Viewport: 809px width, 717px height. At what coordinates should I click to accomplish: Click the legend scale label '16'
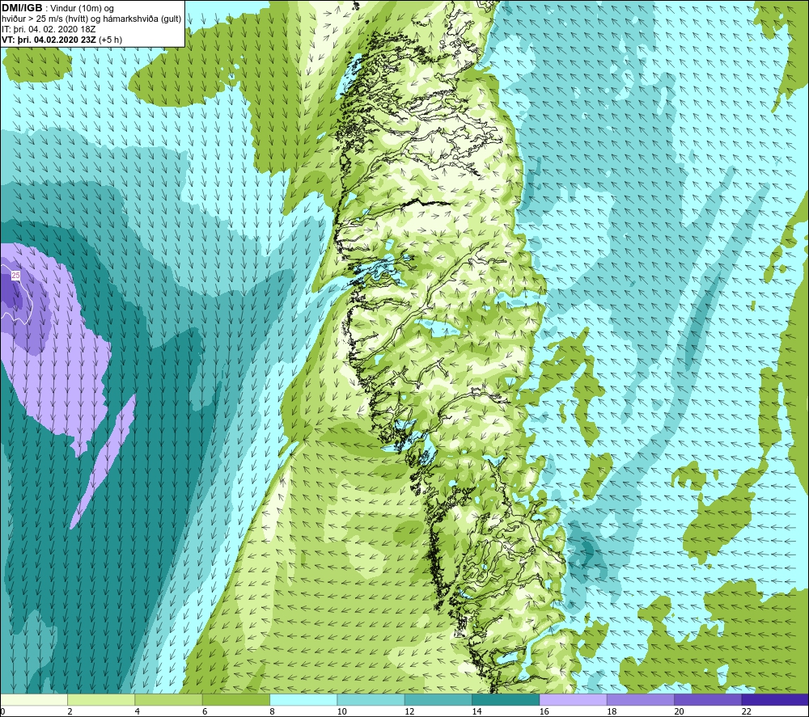pos(544,711)
